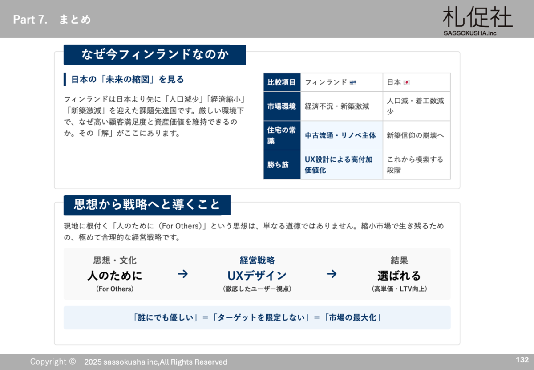
Task: Click the arrow between UXデザイン and 選ばれる
Action: click(x=331, y=274)
